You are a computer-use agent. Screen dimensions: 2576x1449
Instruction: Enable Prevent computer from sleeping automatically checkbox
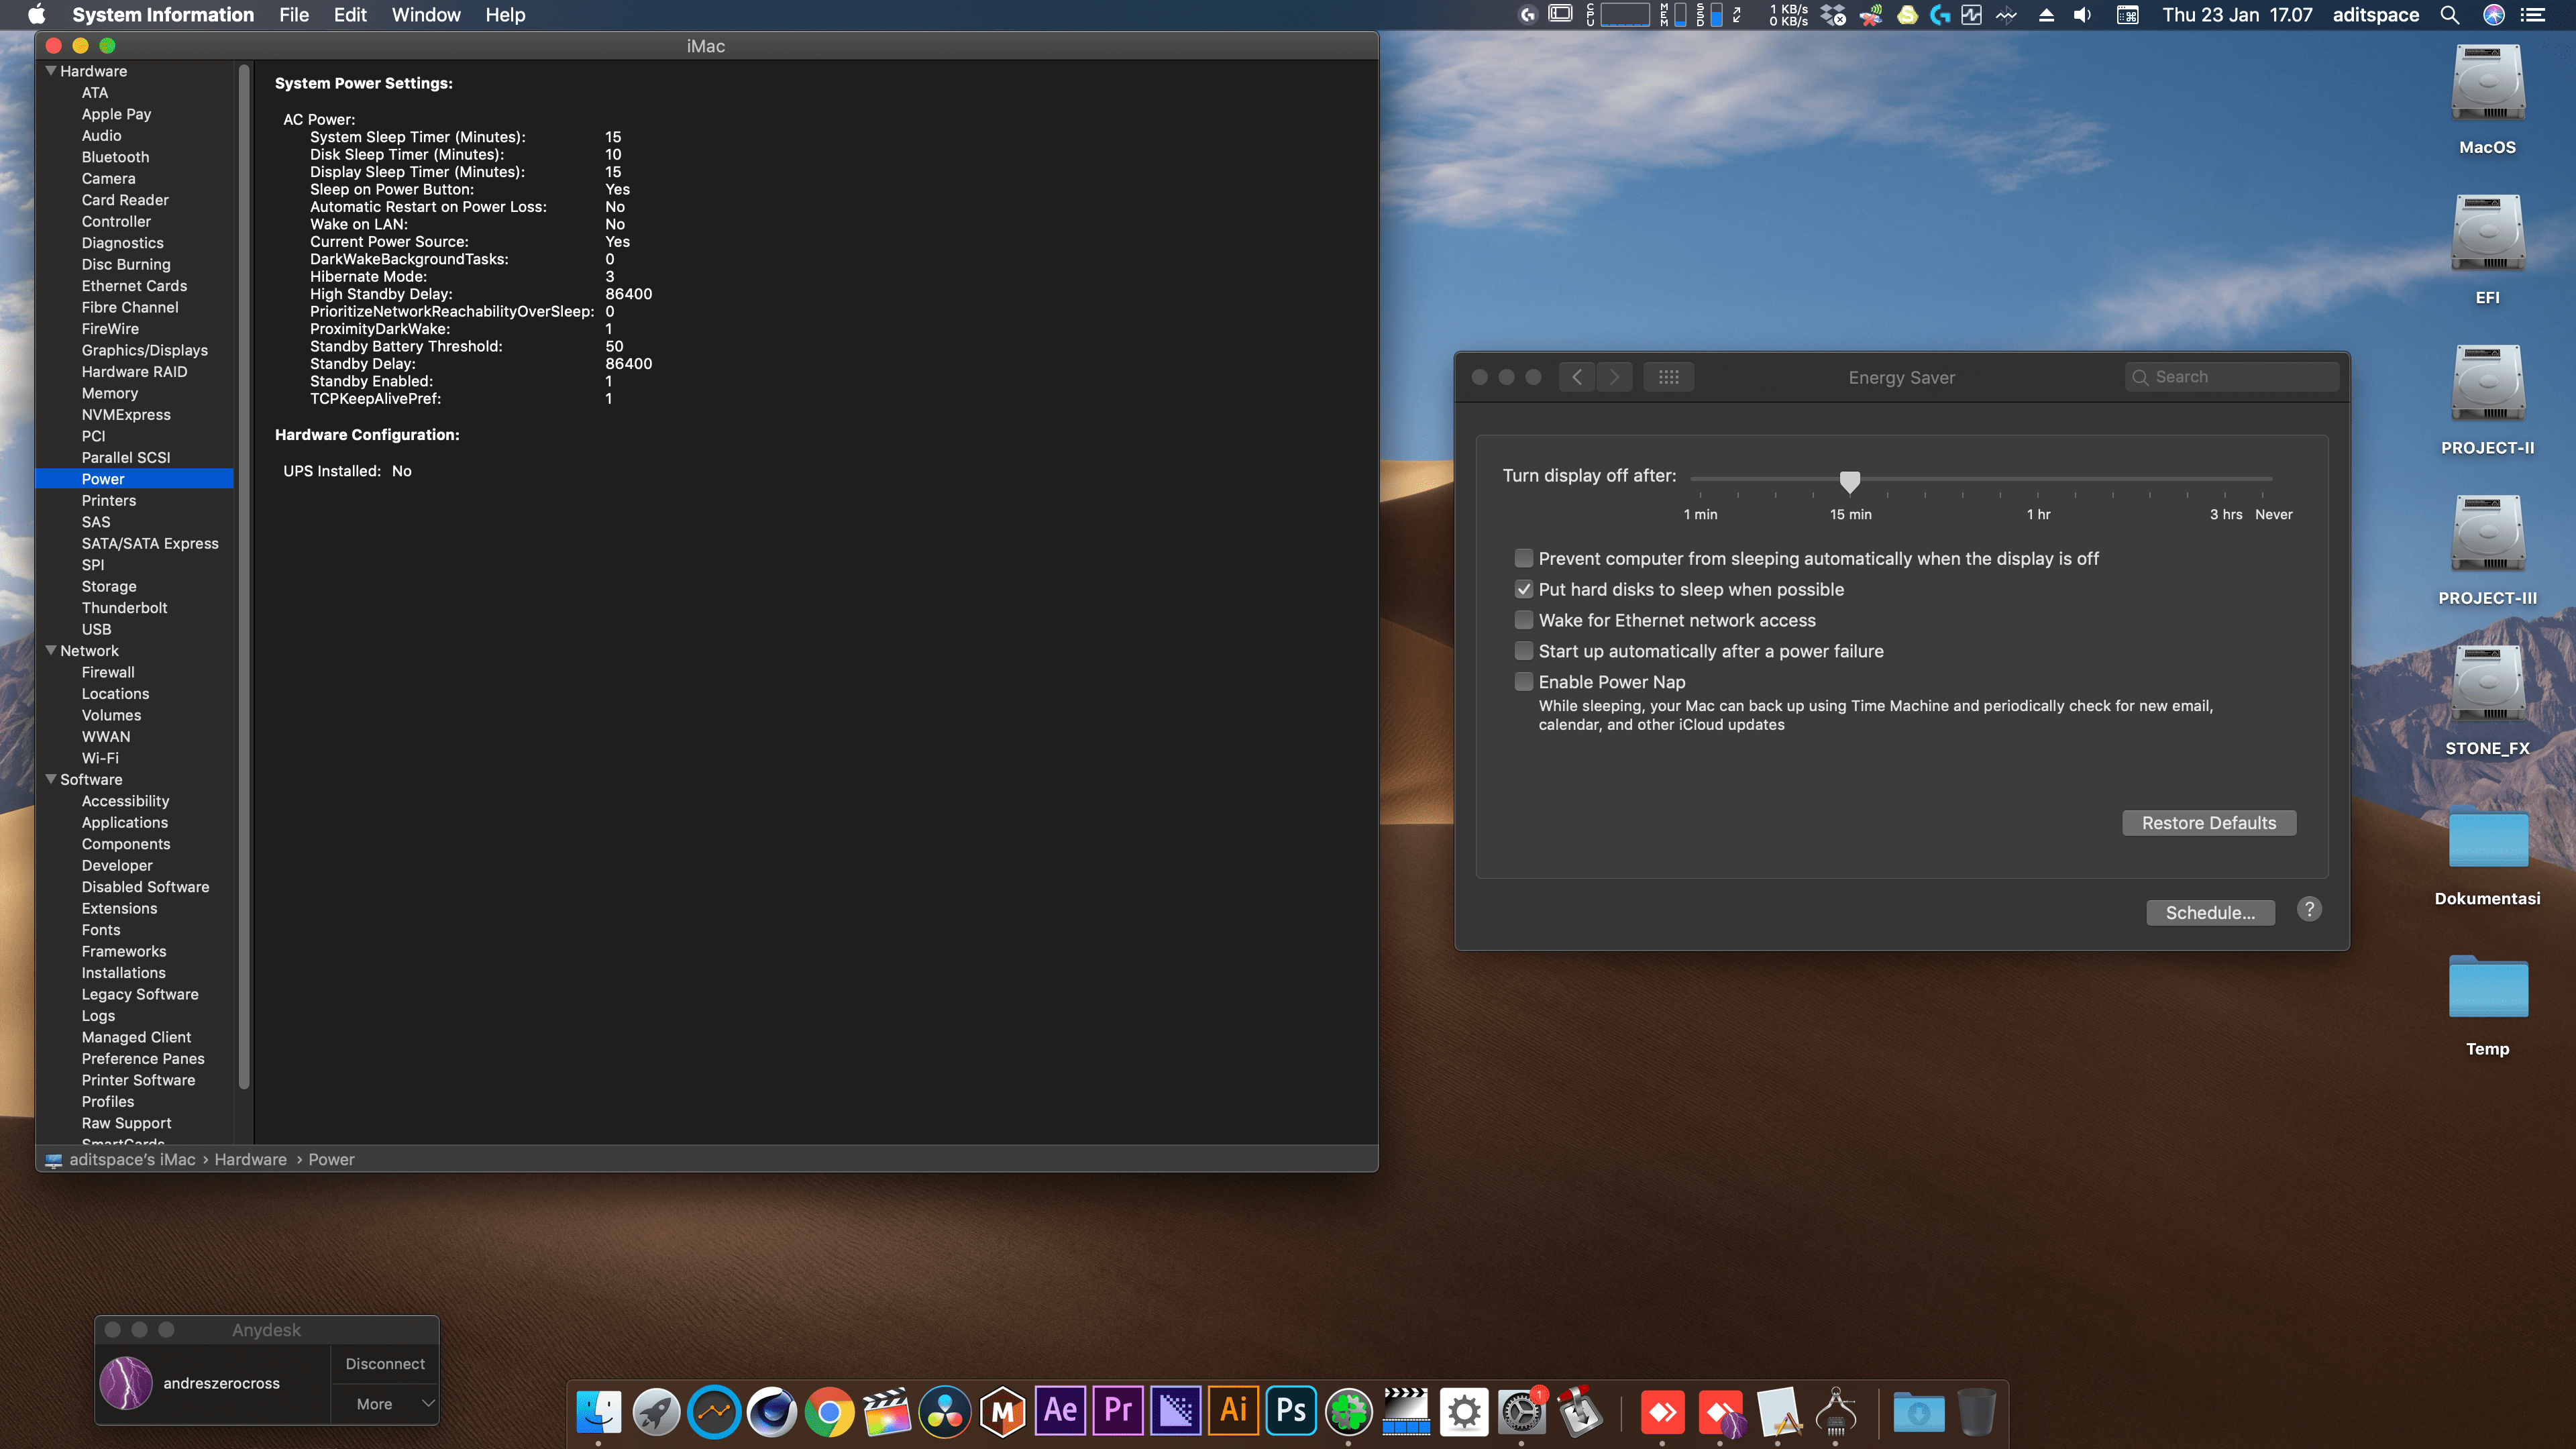click(x=1524, y=558)
